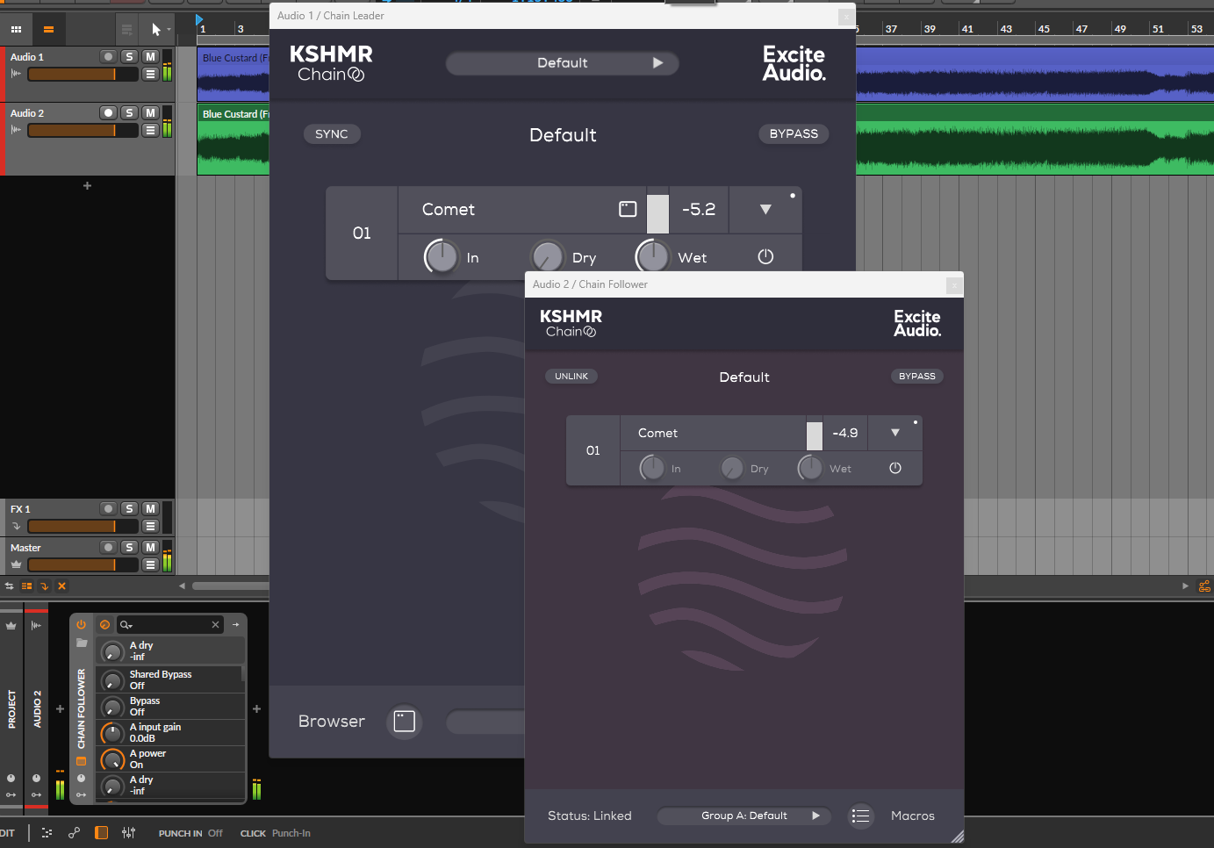
Task: Click the arrow icon next to parameter search
Action: [x=236, y=624]
